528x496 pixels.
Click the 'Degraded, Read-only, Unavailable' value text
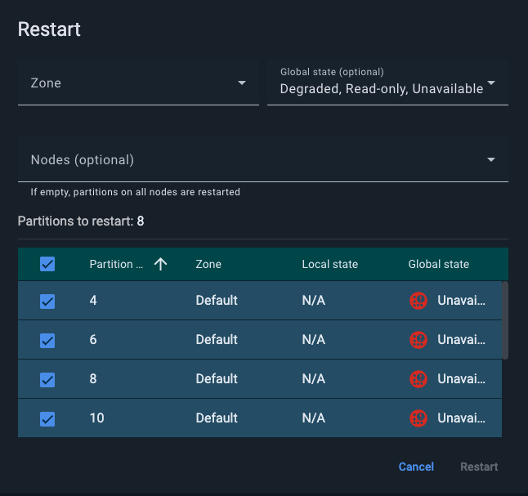click(x=382, y=89)
